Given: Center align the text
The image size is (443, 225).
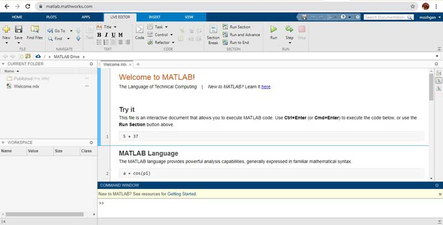Looking at the screenshot, I should pos(121,43).
